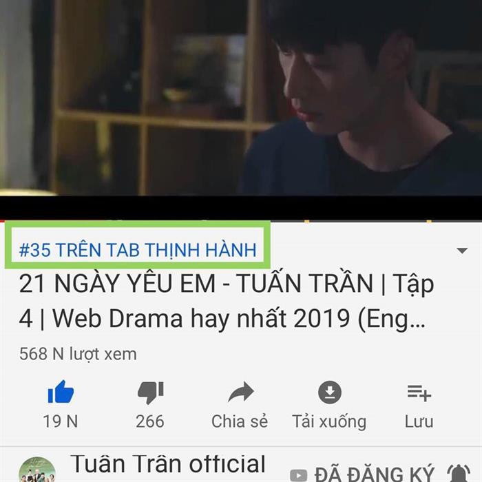
Task: Tap the video player frame
Action: point(241,109)
